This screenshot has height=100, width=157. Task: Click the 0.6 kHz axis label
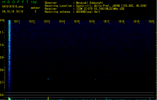2,95
